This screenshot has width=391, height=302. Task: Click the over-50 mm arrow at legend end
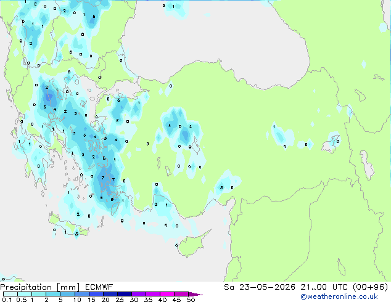[196, 294]
